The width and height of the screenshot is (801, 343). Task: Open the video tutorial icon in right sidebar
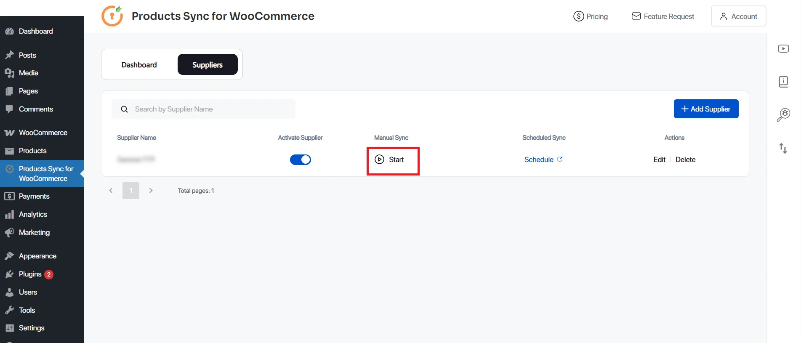pos(783,49)
